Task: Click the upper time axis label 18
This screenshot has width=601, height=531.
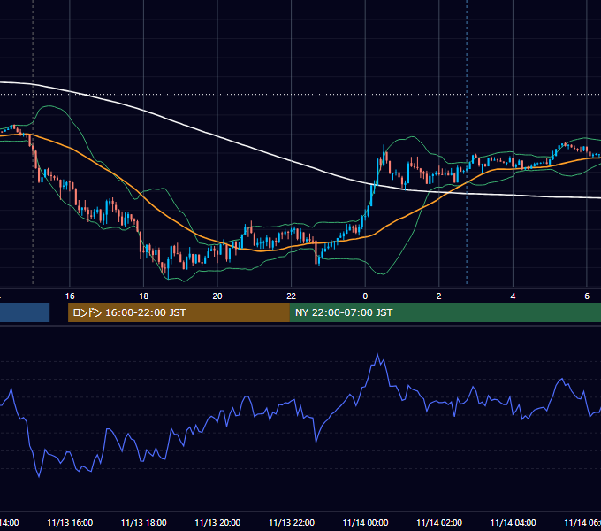Action: [x=144, y=296]
